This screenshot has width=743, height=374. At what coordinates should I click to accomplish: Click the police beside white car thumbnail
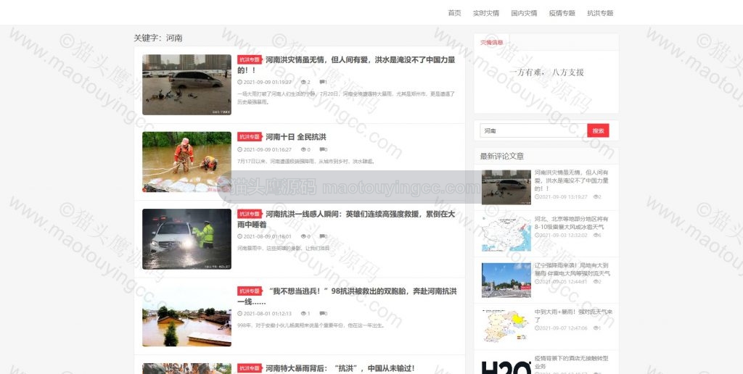[x=186, y=239]
